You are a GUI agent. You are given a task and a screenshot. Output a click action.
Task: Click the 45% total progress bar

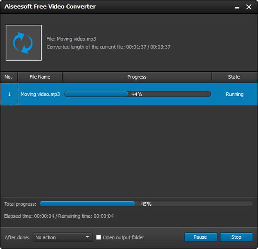(x=146, y=204)
